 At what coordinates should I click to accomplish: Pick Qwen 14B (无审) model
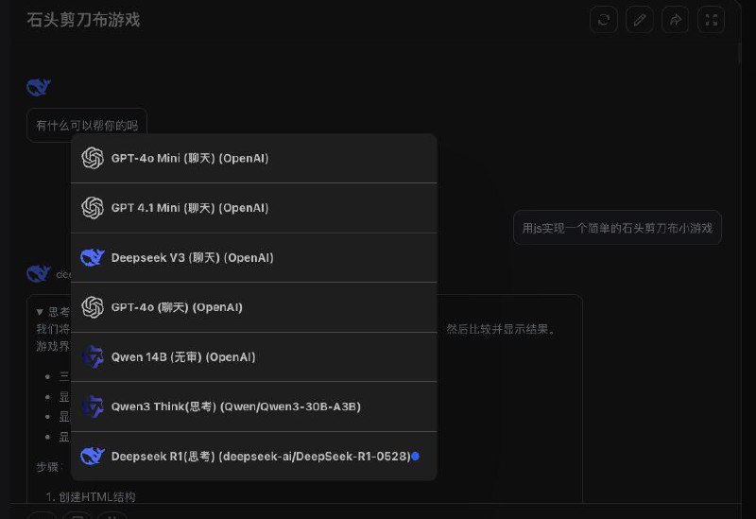pyautogui.click(x=253, y=357)
